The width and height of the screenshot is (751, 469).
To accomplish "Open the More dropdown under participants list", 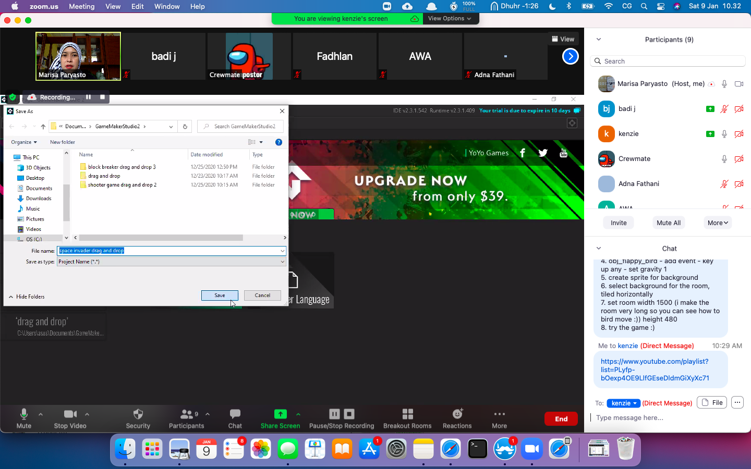I will (x=718, y=223).
